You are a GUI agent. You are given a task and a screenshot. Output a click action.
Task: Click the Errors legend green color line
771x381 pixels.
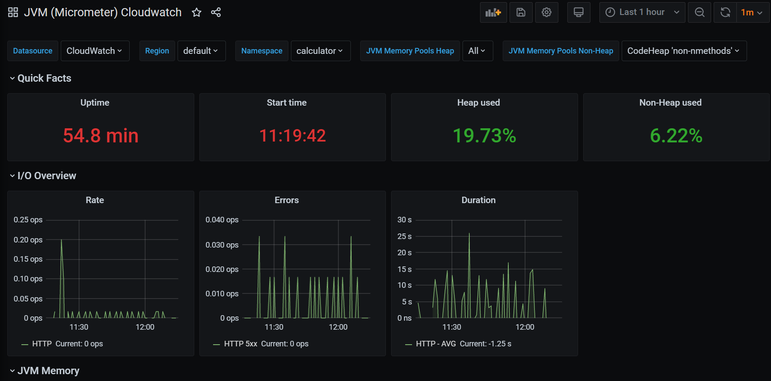coord(216,344)
